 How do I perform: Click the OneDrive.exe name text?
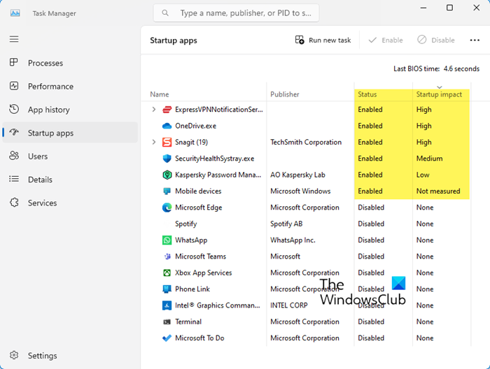point(195,126)
